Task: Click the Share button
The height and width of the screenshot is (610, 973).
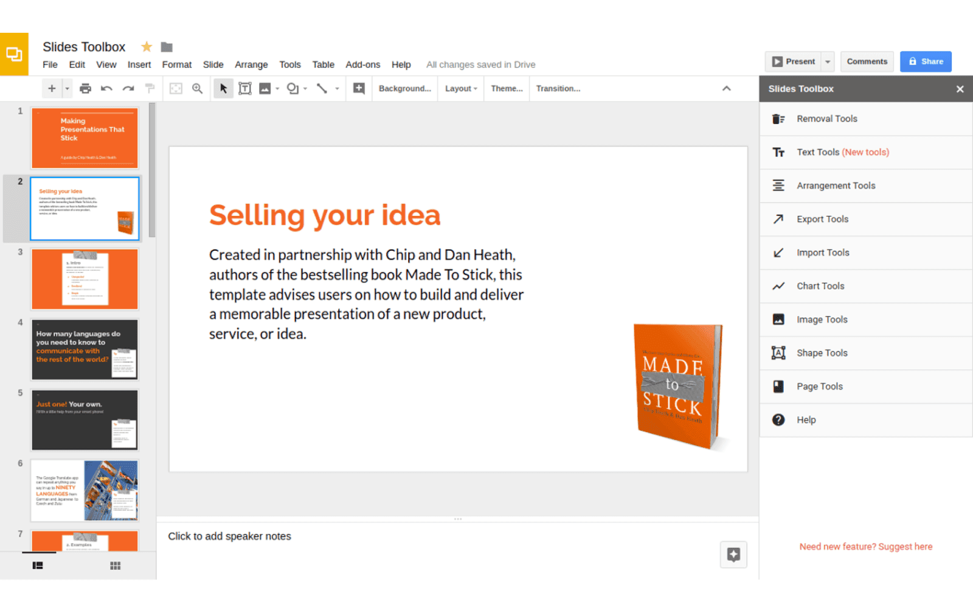Action: 926,61
